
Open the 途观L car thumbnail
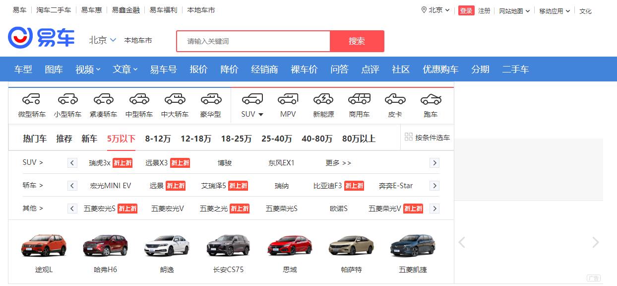tap(44, 245)
